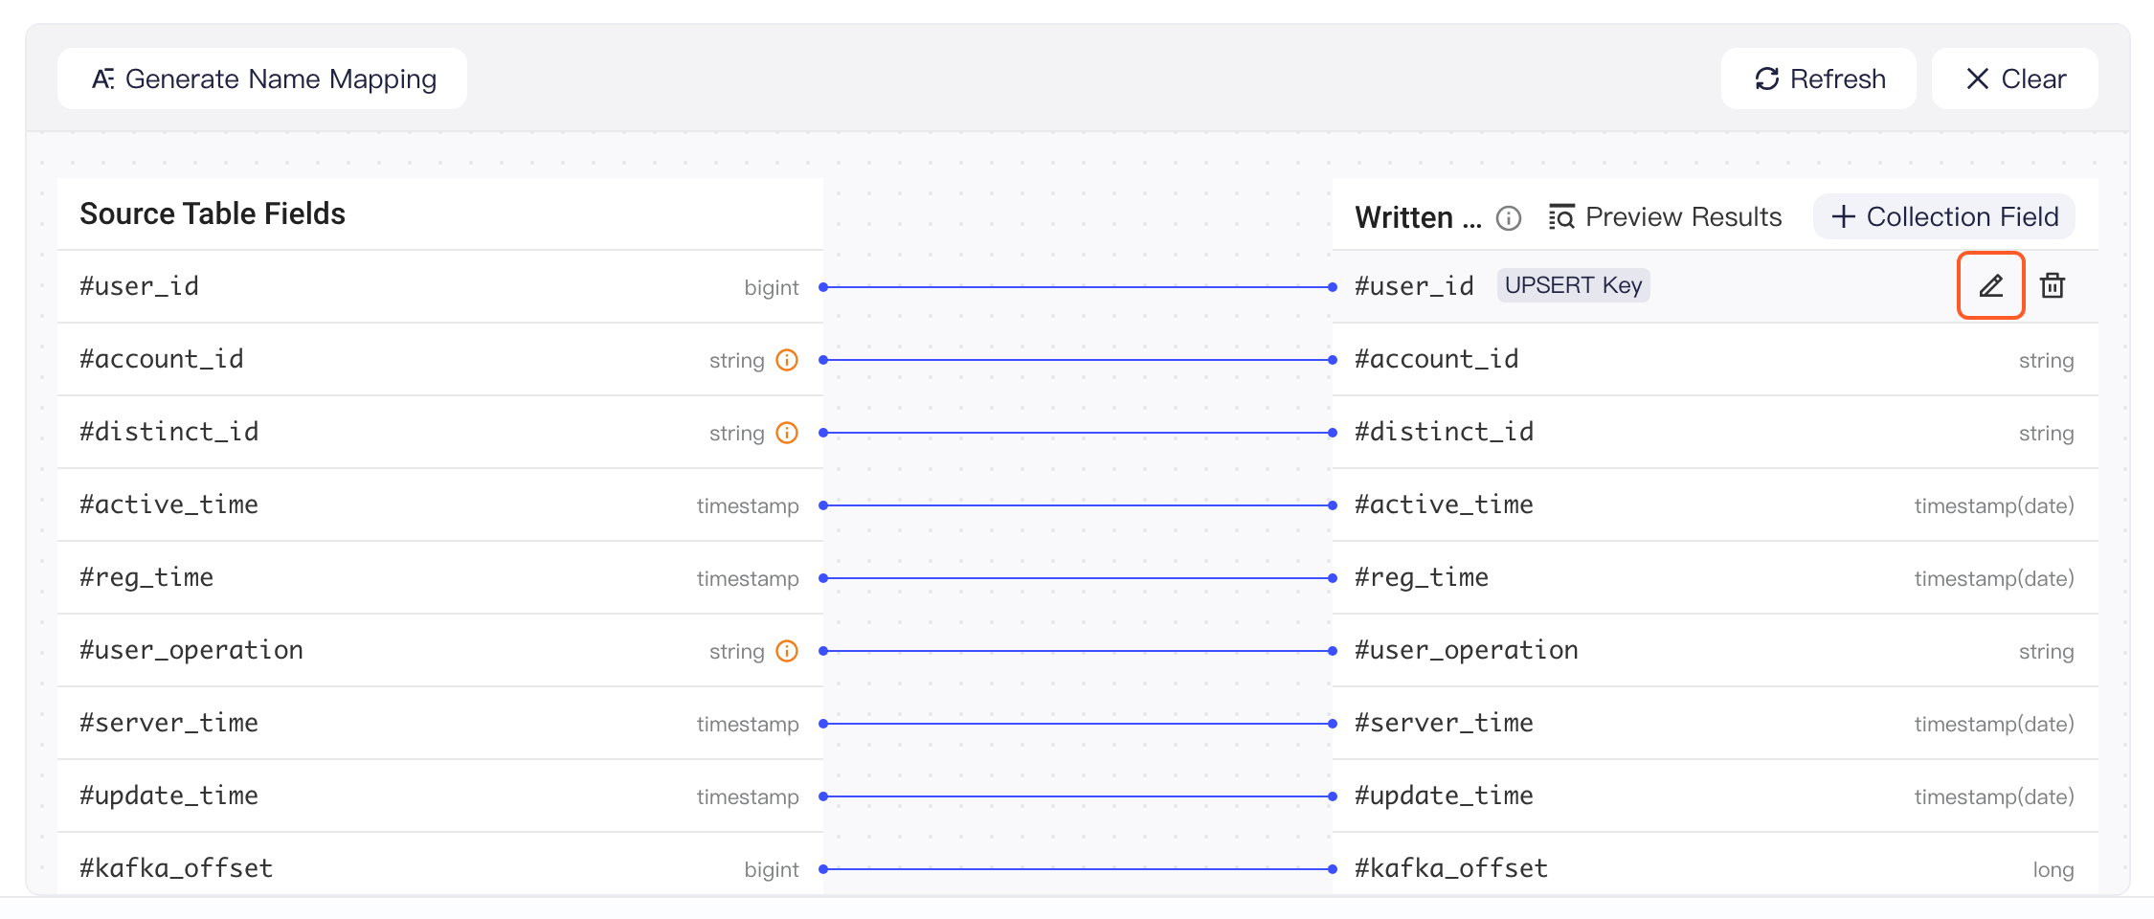Select written field #update_time

coord(1716,796)
